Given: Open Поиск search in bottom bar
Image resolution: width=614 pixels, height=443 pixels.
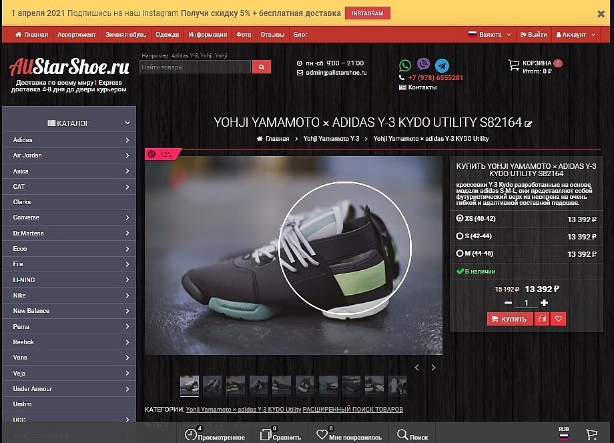Looking at the screenshot, I should click(412, 434).
